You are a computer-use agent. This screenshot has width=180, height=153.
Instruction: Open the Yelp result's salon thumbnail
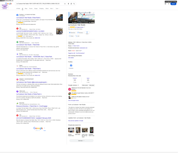[x=59, y=31]
